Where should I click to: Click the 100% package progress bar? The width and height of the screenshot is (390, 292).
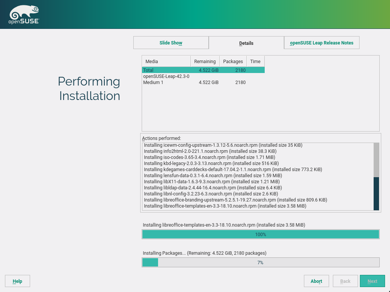point(261,234)
